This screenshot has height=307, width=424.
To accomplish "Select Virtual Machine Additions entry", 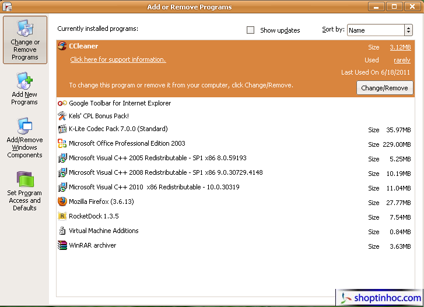I will click(x=235, y=231).
